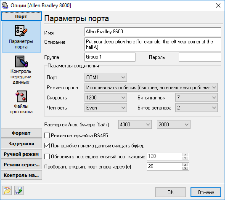The image size is (225, 200).
Task: Open the Четность Even dropdown
Action: coord(106,108)
